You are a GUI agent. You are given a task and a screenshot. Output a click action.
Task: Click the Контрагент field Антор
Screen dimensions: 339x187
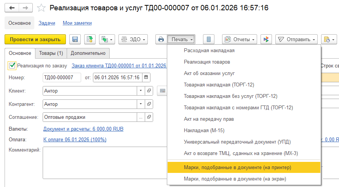tap(90, 104)
